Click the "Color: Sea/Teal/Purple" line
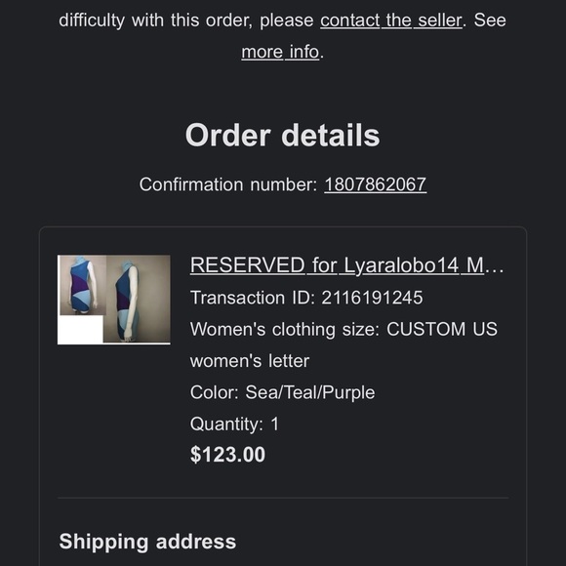The width and height of the screenshot is (566, 566). click(282, 392)
